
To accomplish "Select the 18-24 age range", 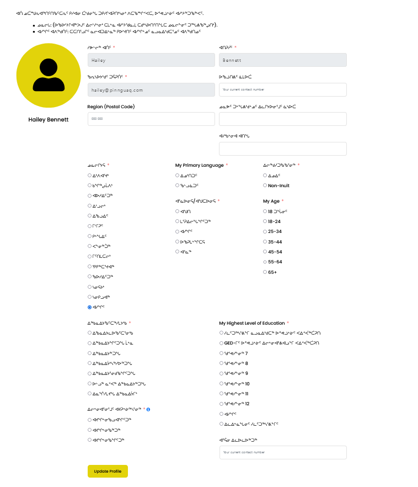I will (265, 221).
